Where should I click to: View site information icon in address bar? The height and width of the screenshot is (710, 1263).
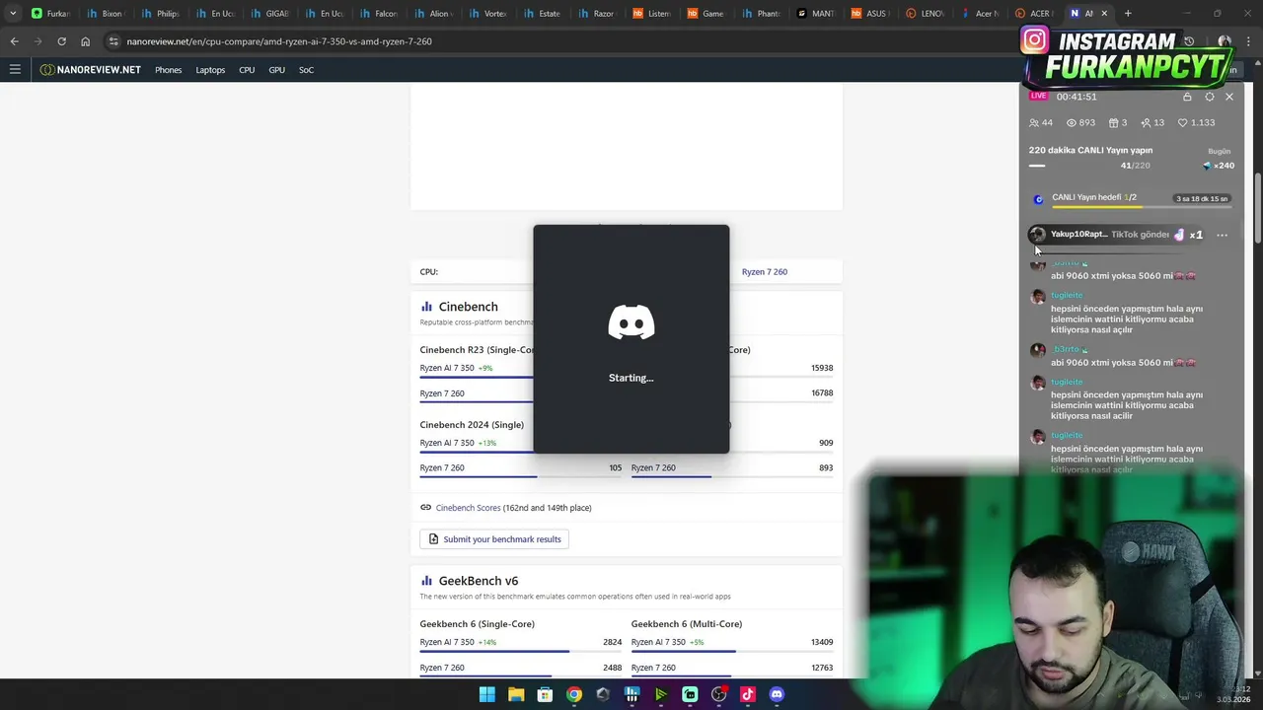click(x=113, y=41)
